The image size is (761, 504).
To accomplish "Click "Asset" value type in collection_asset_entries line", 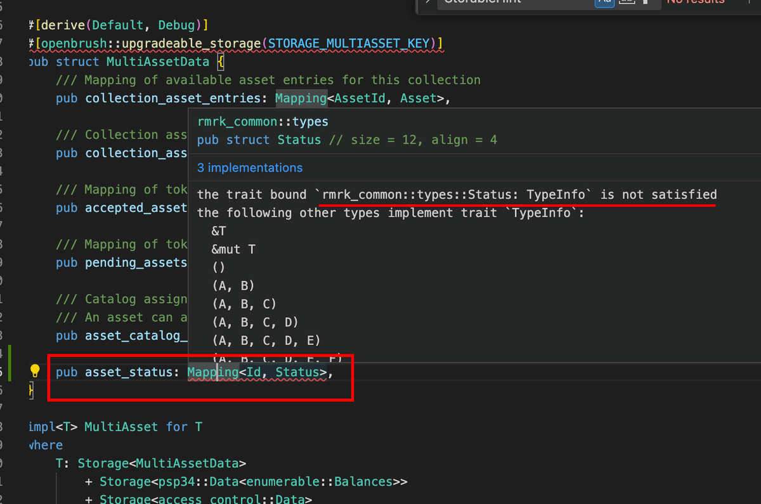I will tap(419, 99).
